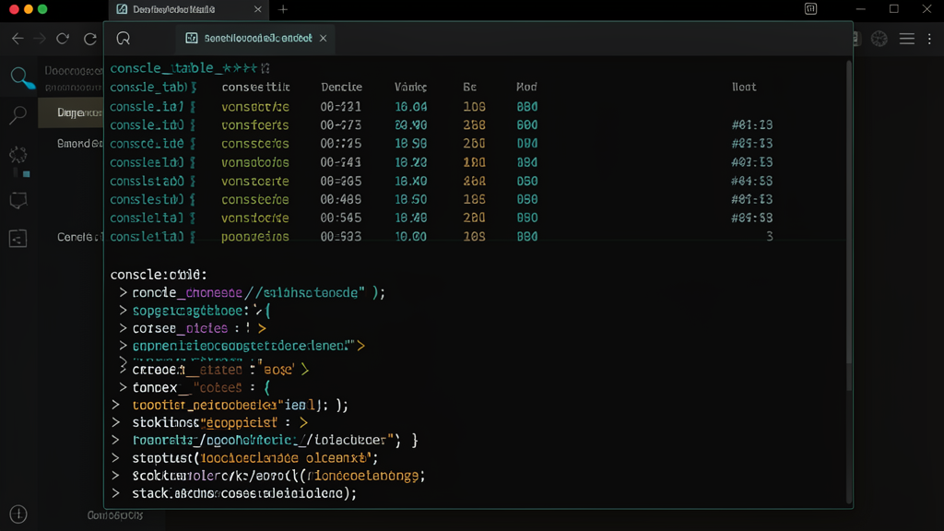Click the circular info icon at bottom left
This screenshot has width=944, height=531.
(x=18, y=514)
